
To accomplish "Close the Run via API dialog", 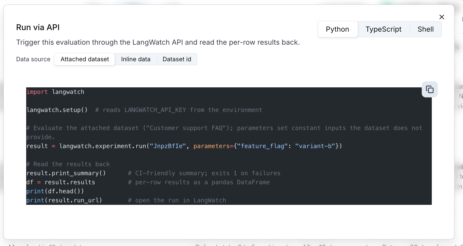I will click(x=442, y=17).
